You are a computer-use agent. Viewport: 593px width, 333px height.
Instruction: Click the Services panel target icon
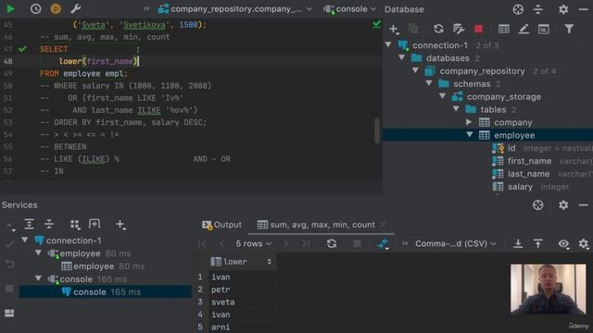[x=537, y=205]
